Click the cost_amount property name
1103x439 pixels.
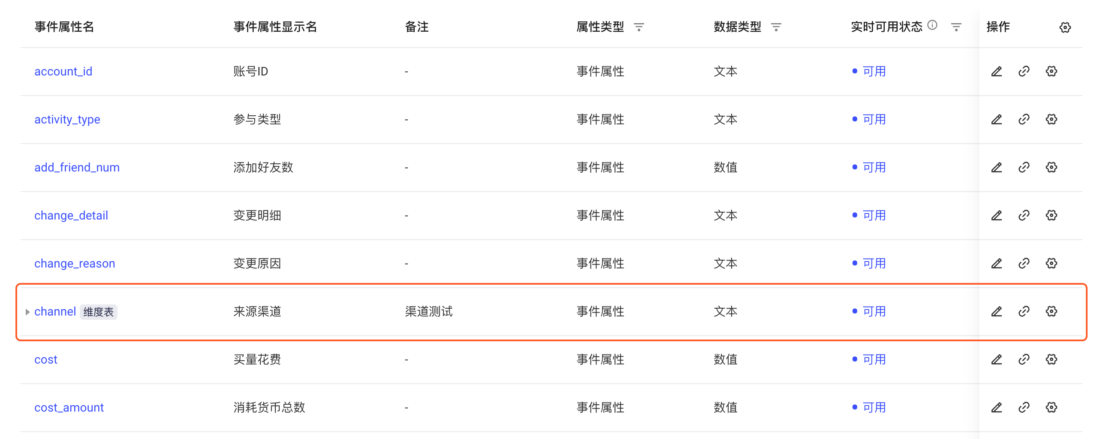point(69,407)
